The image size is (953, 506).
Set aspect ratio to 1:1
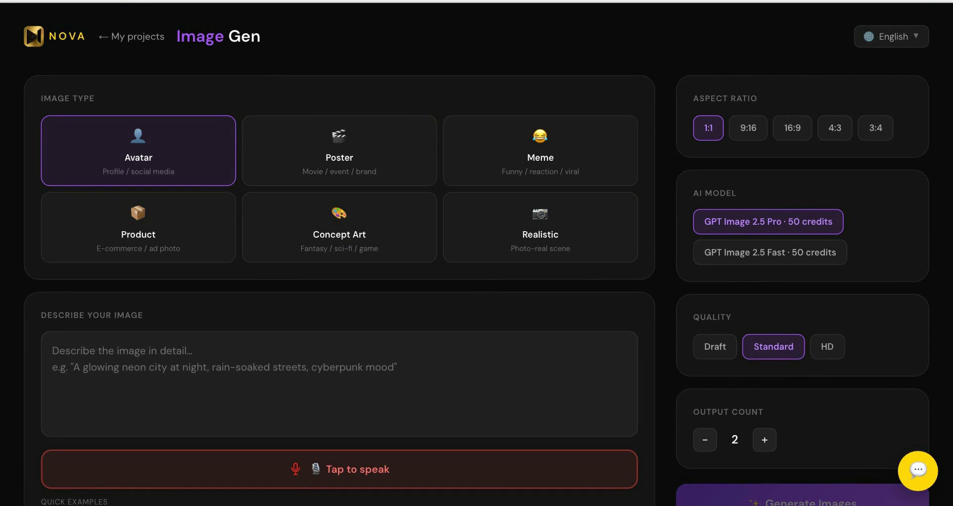tap(708, 128)
